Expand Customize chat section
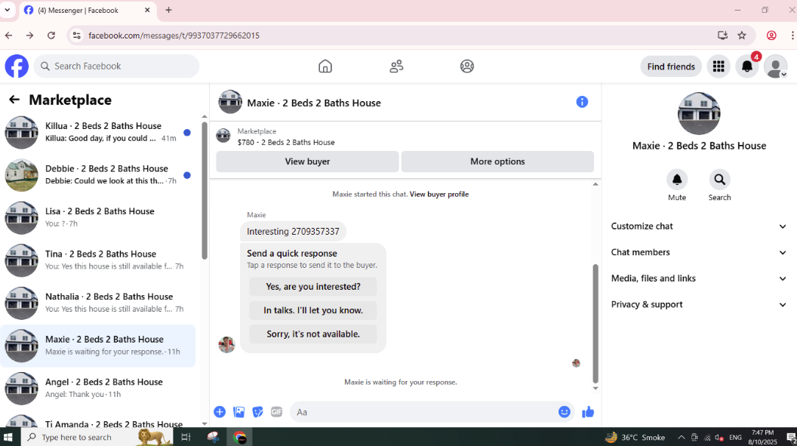797x446 pixels. pos(699,226)
